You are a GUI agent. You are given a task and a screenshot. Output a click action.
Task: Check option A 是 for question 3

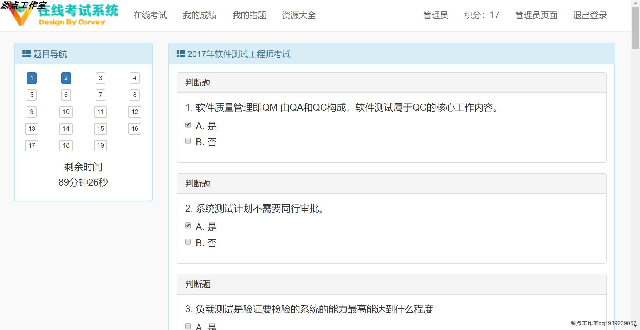188,326
